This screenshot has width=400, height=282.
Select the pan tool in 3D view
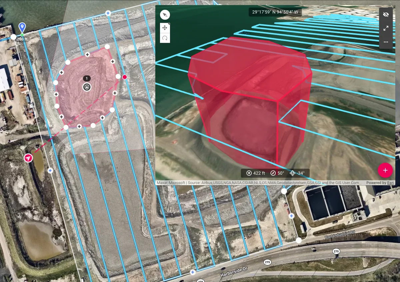click(165, 28)
